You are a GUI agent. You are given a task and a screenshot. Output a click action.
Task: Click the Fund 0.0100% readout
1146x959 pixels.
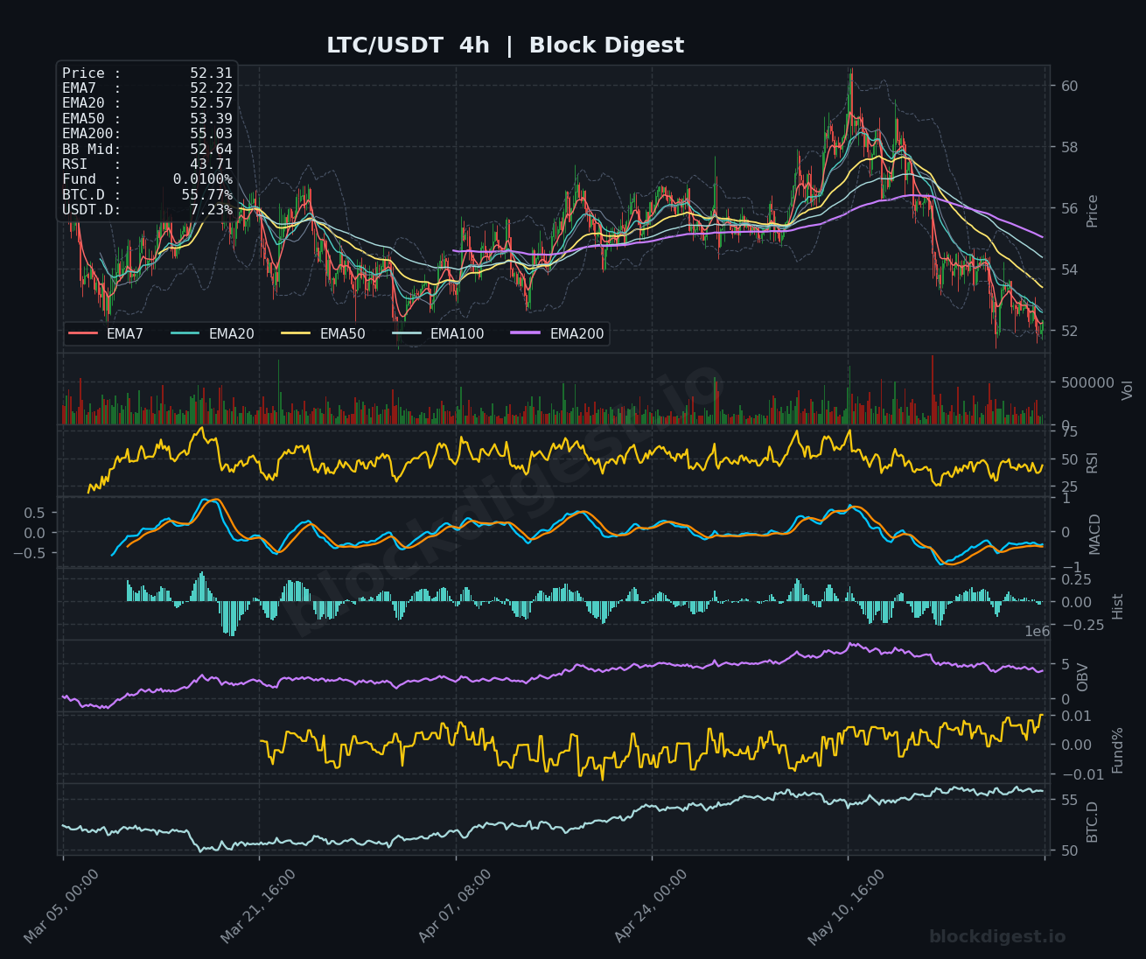147,179
